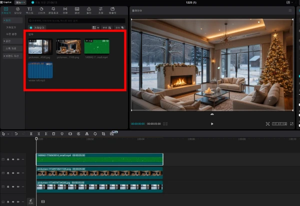This screenshot has width=300, height=206.
Task: Rotate the selected clip
Action: pos(95,134)
